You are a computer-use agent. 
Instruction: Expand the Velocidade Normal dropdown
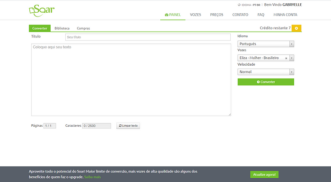click(x=266, y=72)
